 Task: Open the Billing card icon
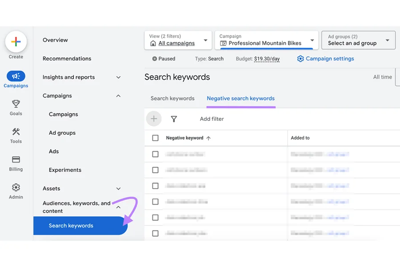click(x=16, y=159)
